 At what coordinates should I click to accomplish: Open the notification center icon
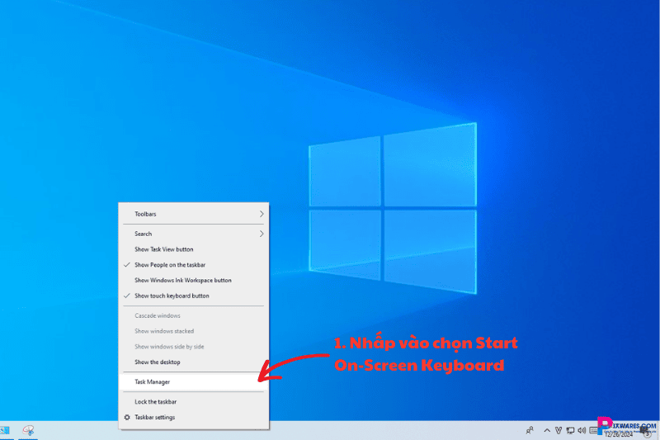[648, 431]
